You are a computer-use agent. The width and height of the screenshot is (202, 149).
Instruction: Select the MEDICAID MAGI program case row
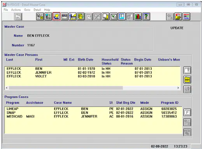[x=93, y=116]
